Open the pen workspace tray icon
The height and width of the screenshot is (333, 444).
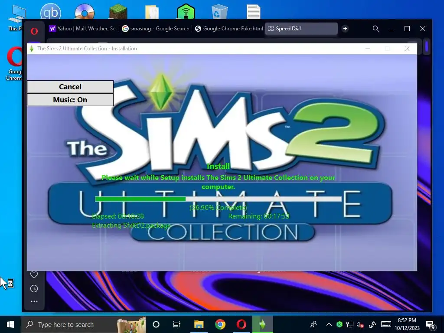click(372, 324)
